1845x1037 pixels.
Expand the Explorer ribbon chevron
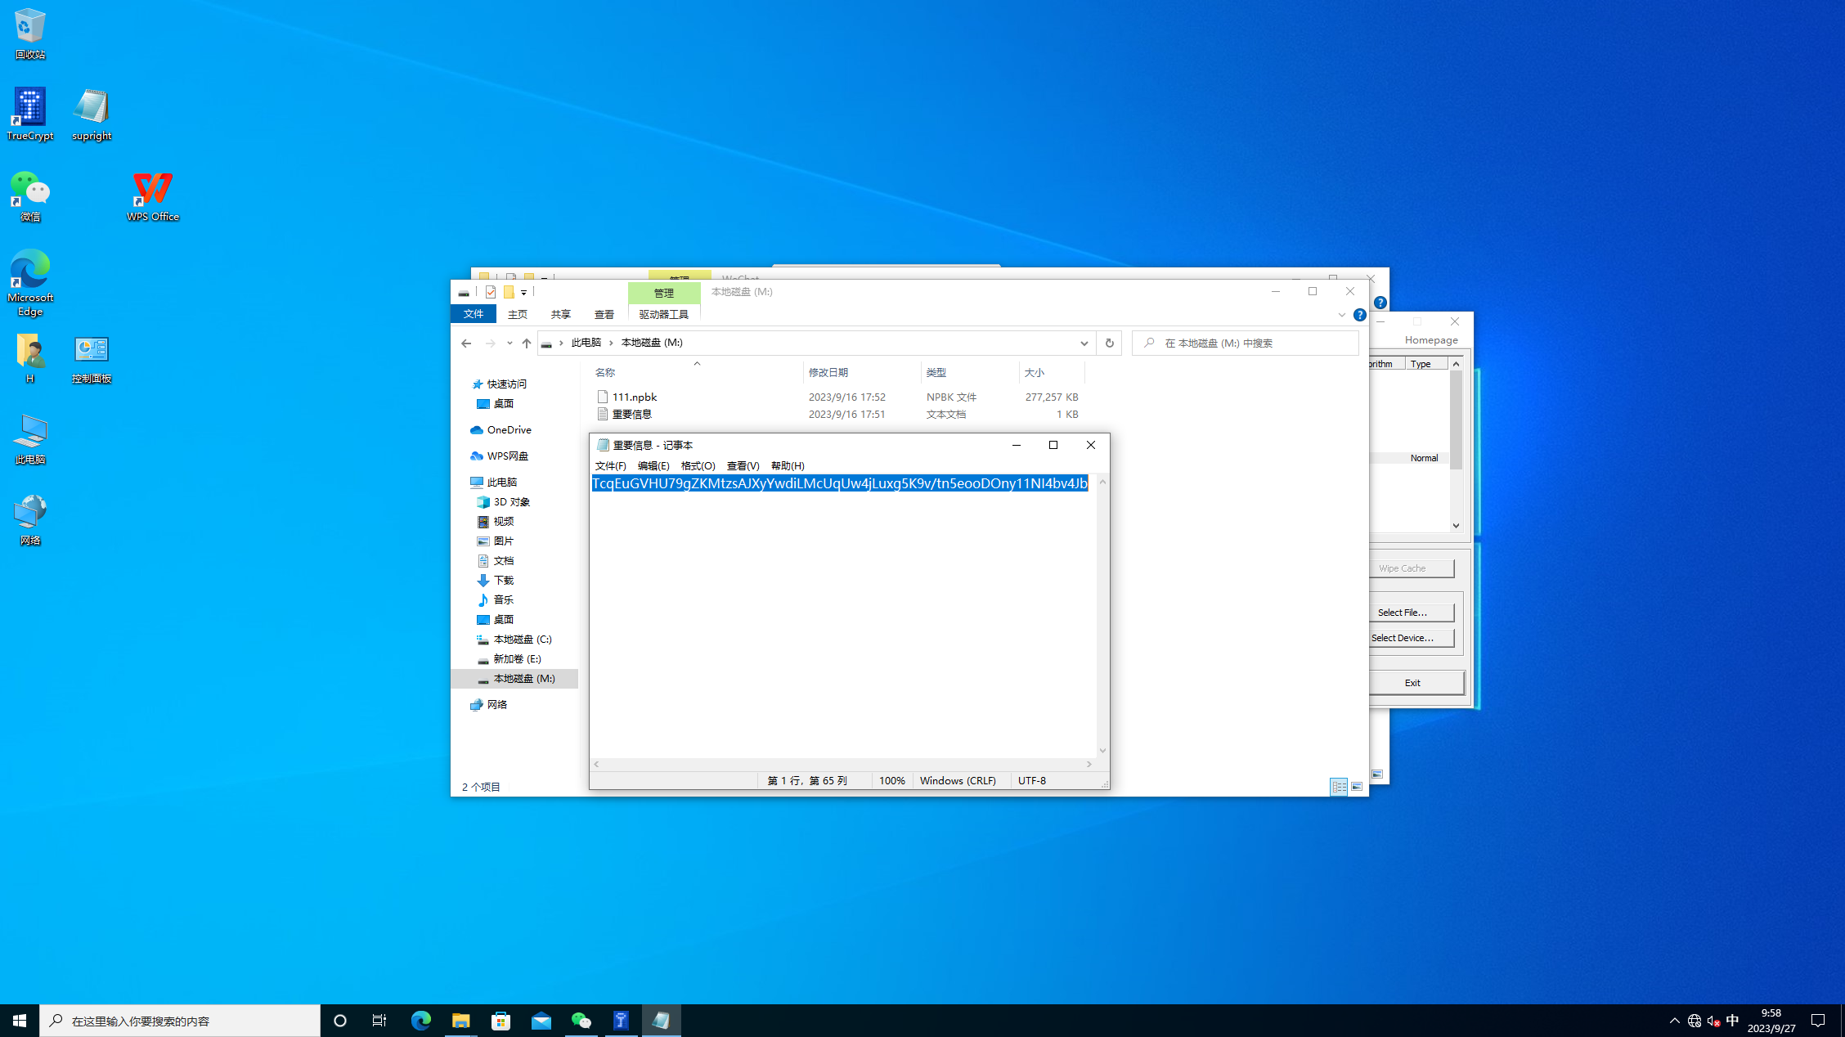(1342, 315)
